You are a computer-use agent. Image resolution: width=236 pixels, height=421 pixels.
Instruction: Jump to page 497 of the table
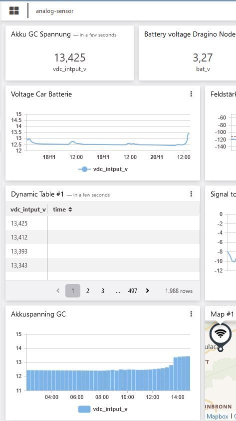point(133,291)
